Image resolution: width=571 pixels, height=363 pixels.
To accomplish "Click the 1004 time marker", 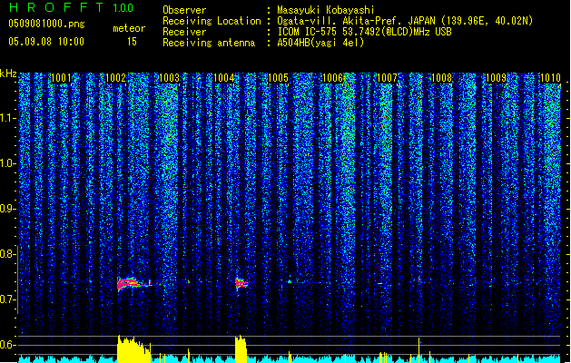I will 223,78.
